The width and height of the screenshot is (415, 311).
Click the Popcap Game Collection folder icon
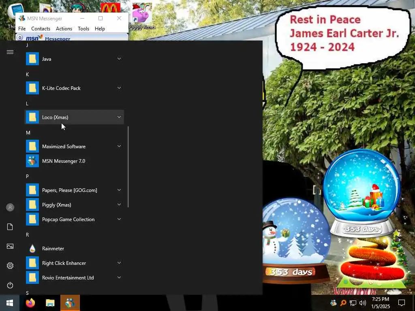click(x=32, y=219)
